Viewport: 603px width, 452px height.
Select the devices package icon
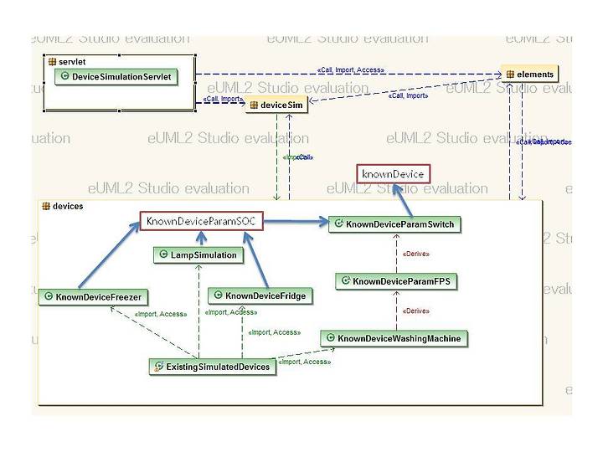[46, 206]
